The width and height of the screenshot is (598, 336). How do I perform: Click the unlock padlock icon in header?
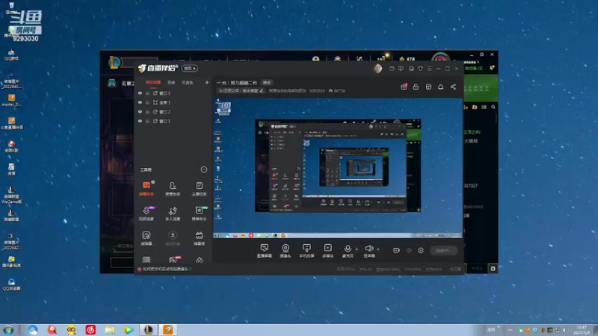(416, 87)
